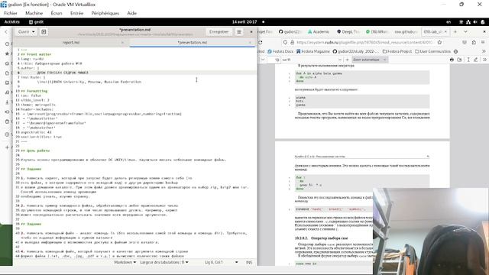The width and height of the screenshot is (489, 275).
Task: Open the Aide menu in VirtualBox
Action: tap(132, 13)
